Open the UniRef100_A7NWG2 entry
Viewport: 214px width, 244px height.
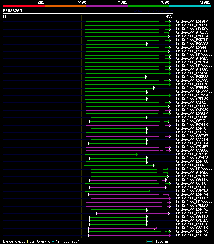[x=192, y=206]
